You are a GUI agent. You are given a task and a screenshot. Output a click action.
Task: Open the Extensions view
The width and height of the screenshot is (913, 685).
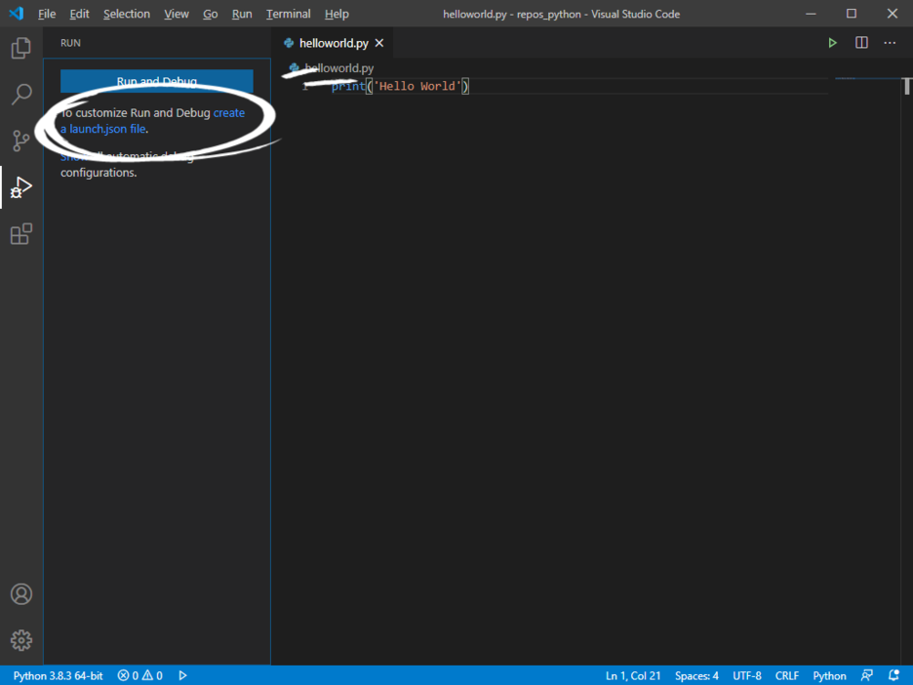pos(20,233)
